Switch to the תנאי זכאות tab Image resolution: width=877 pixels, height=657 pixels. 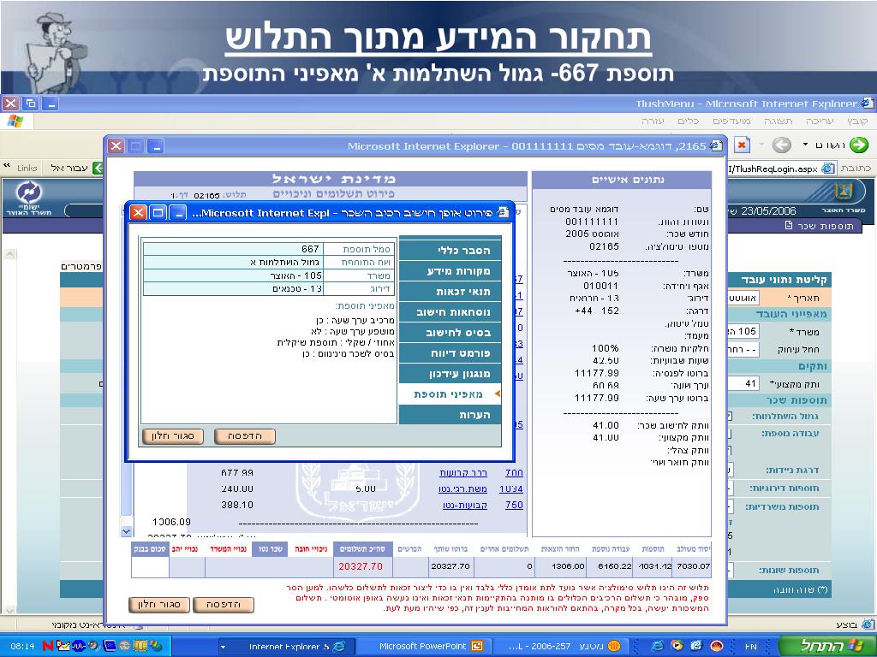tap(450, 292)
